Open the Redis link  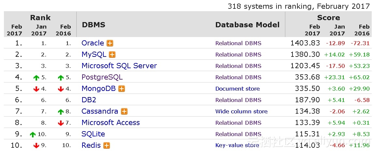point(91,145)
